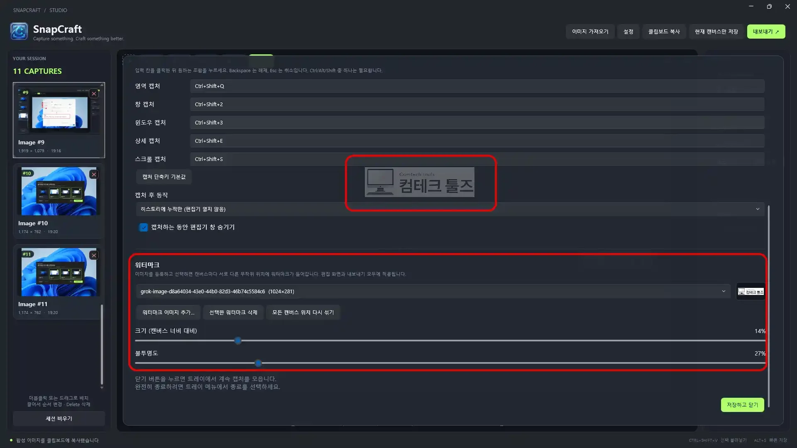Click 워터마크 이미지 추가 button
The image size is (797, 448).
[168, 313]
